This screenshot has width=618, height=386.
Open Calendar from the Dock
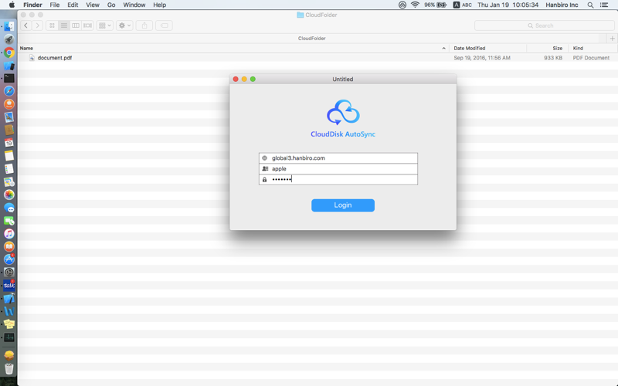point(9,143)
